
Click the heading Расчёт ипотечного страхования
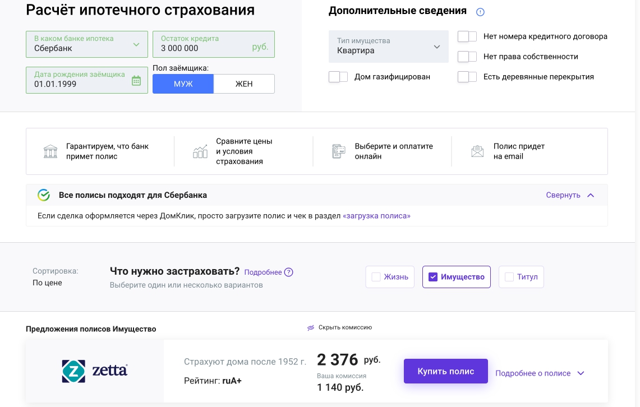click(140, 10)
